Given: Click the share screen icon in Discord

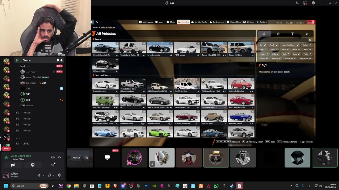Looking at the screenshot, I should [x=33, y=165].
